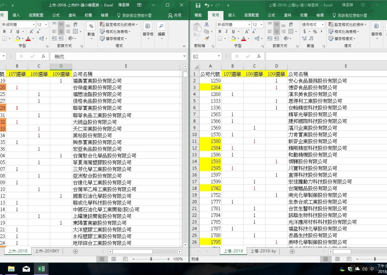Open the conditional formatting (設定格式化的條件) icon

click(x=330, y=24)
